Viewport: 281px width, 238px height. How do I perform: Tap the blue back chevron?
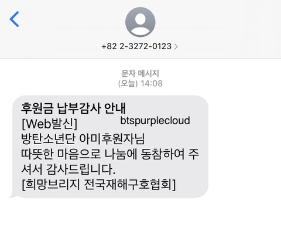(x=14, y=19)
